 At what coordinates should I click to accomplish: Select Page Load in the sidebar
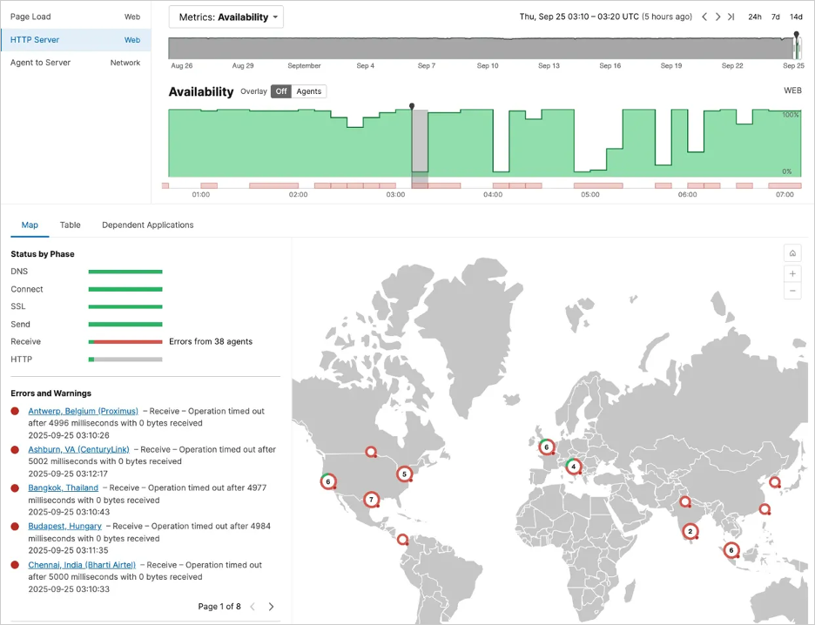[30, 16]
